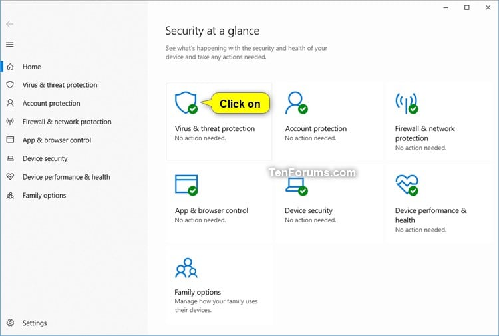Click the large Virus & threat protection shield icon

tap(186, 102)
